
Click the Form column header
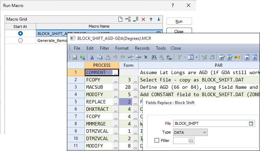(129, 65)
